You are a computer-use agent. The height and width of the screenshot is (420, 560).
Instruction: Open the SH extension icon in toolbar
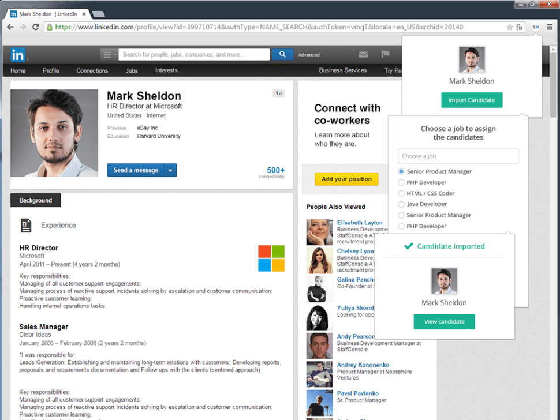[535, 27]
